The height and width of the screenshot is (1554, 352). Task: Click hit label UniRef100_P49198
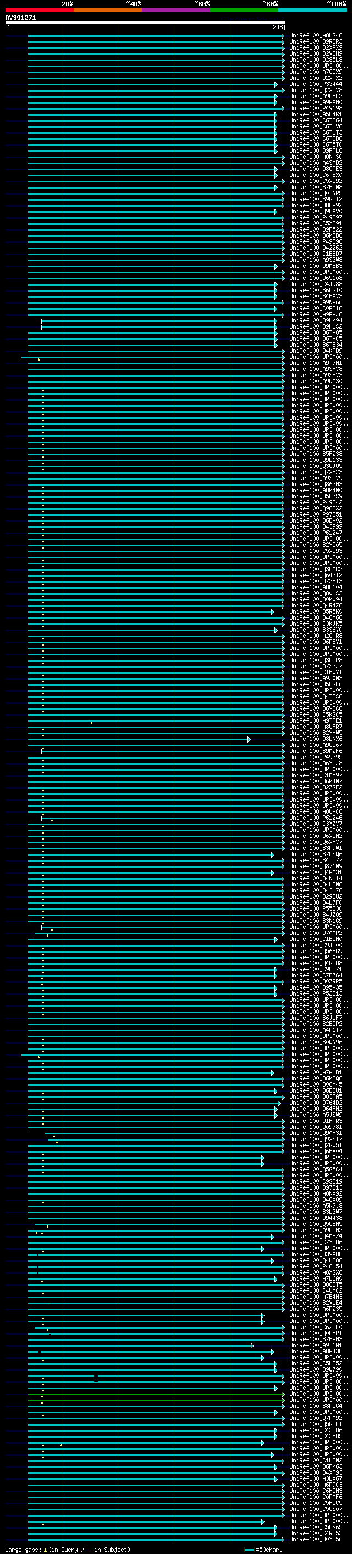(x=316, y=109)
